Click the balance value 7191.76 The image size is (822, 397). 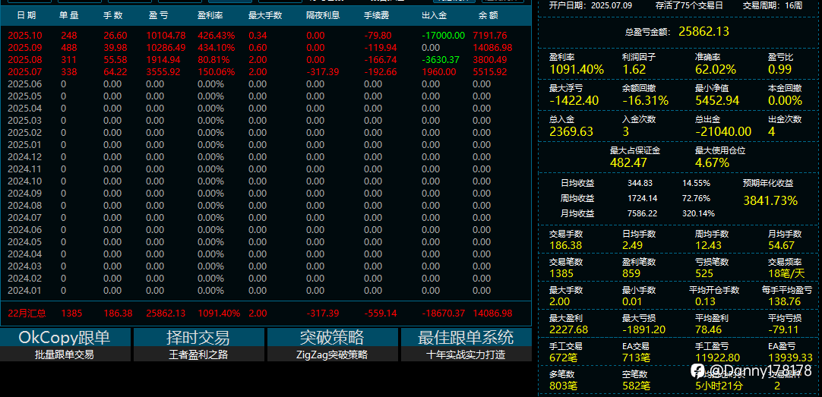490,36
